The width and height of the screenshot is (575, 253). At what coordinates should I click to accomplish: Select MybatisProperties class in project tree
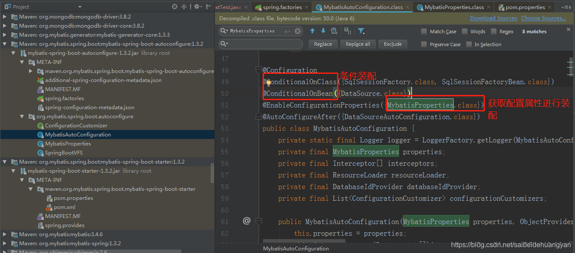pyautogui.click(x=68, y=143)
